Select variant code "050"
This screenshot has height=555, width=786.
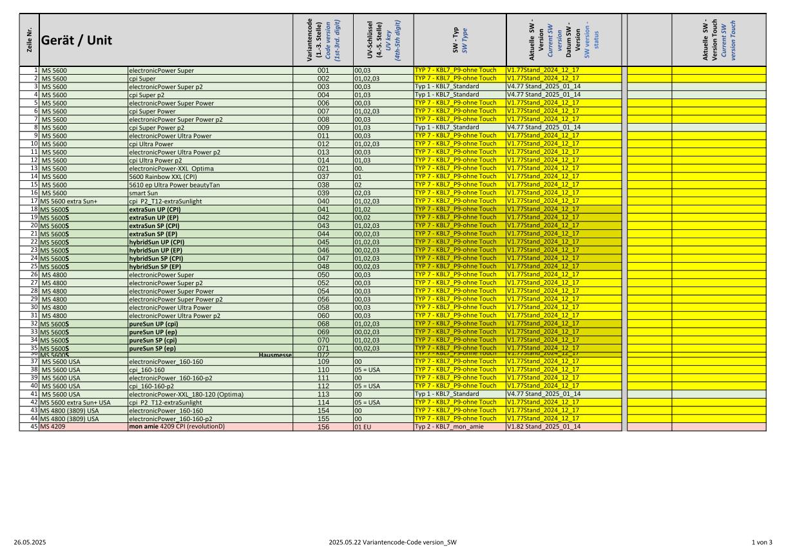point(323,275)
